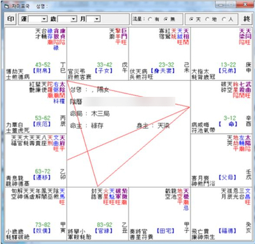Screen dimensions: 255x244
Task: Click the 天相 star in the 身夫妻 palace
Action: coord(186,34)
